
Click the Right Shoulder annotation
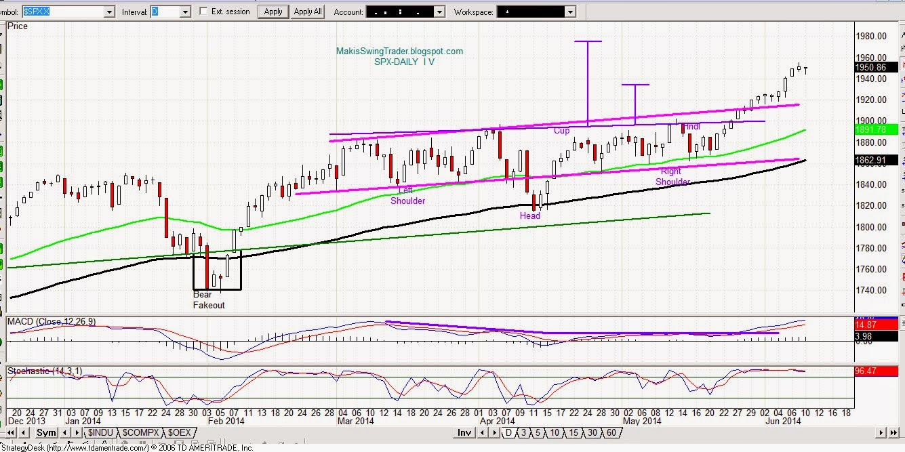[672, 176]
